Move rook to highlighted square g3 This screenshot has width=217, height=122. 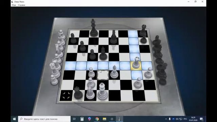pos(137,75)
